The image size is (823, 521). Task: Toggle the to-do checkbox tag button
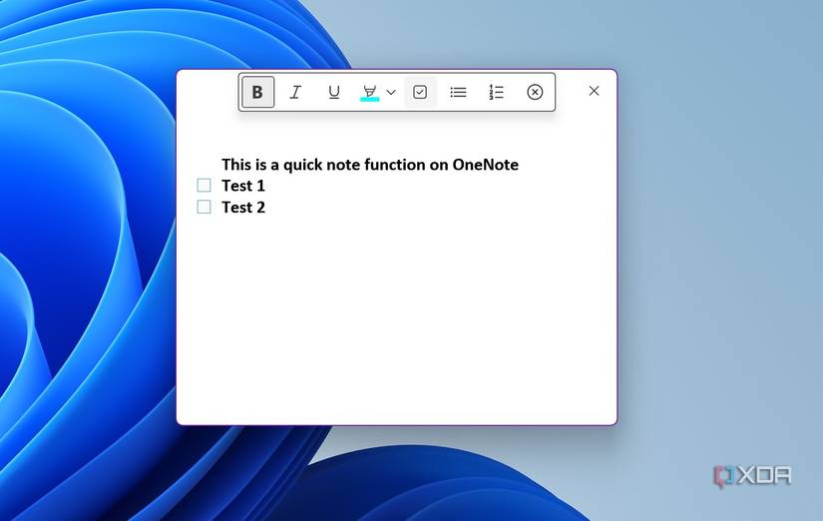(420, 92)
